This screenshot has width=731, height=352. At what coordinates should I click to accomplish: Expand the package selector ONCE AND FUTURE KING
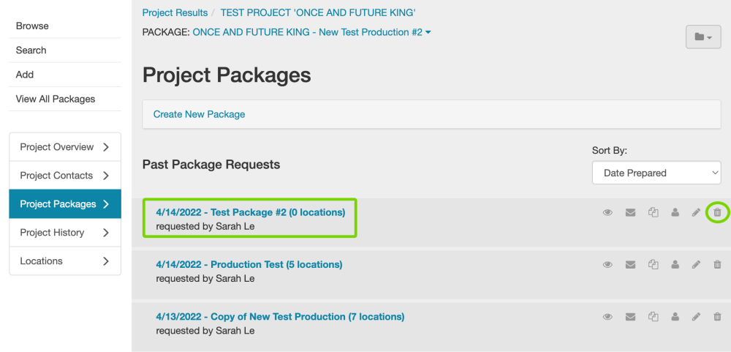pos(311,32)
